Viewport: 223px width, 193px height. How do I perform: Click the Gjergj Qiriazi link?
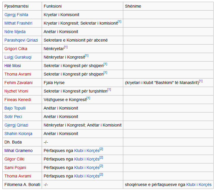[x=16, y=125]
